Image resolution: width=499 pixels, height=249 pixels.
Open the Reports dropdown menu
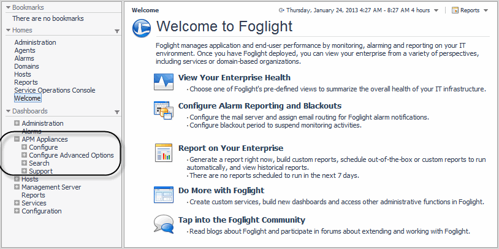(x=486, y=11)
